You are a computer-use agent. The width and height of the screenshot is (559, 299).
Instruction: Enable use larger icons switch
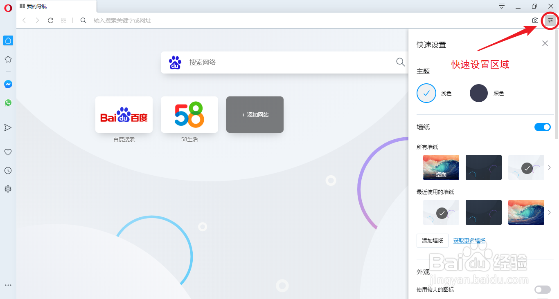(543, 290)
